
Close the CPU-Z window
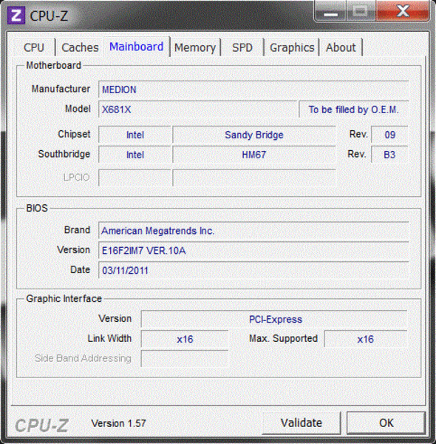point(403,11)
